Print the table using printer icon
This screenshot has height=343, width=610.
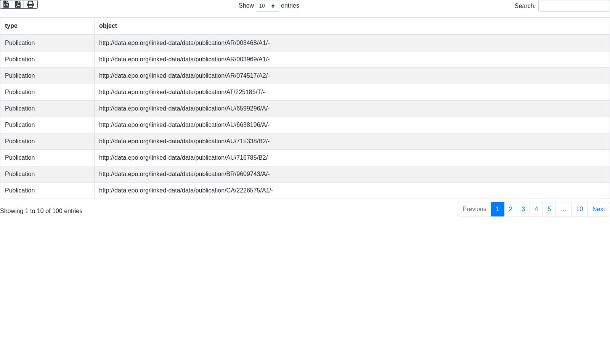coord(30,5)
